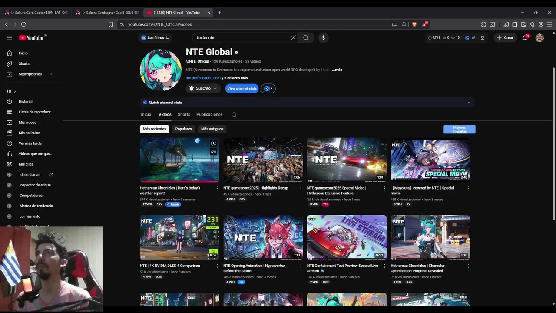
Task: Toggle Los filtros search filters
Action: (155, 38)
